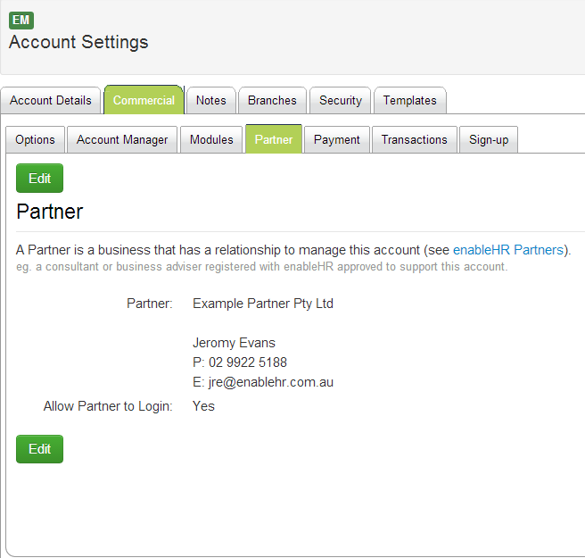The height and width of the screenshot is (558, 585).
Task: Click the Partner section heading
Action: 50,212
